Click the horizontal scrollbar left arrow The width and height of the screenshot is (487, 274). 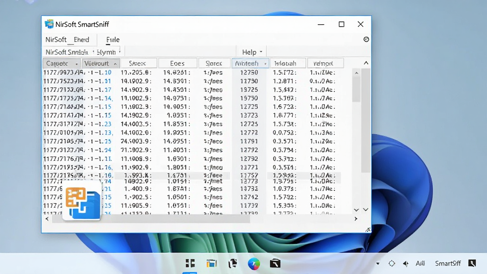click(x=47, y=219)
